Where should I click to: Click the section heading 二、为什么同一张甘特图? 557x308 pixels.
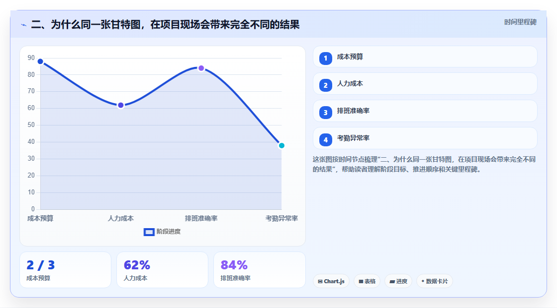coord(166,24)
